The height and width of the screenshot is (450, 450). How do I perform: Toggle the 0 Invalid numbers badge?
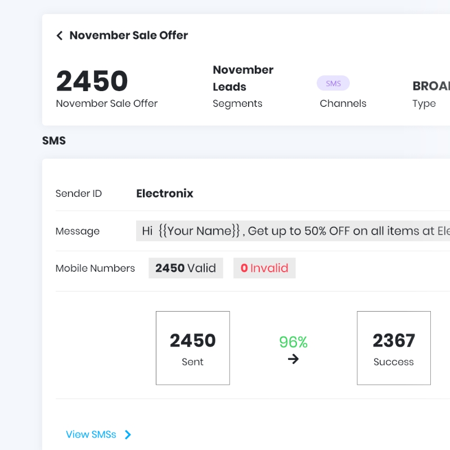point(264,268)
